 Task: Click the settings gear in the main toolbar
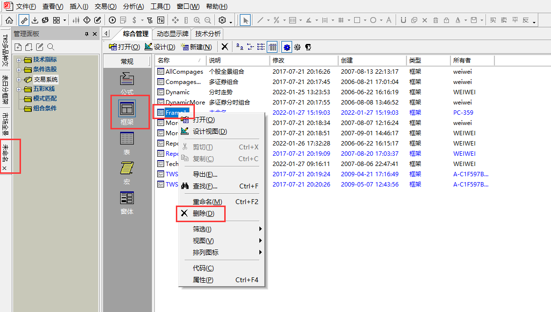(222, 20)
